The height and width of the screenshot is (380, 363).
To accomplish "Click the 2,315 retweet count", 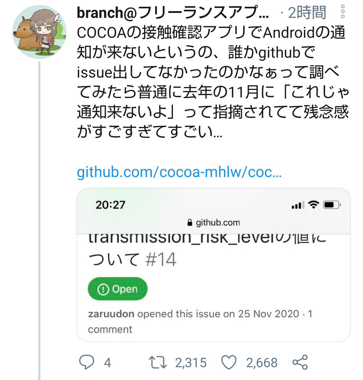I will coord(191,363).
